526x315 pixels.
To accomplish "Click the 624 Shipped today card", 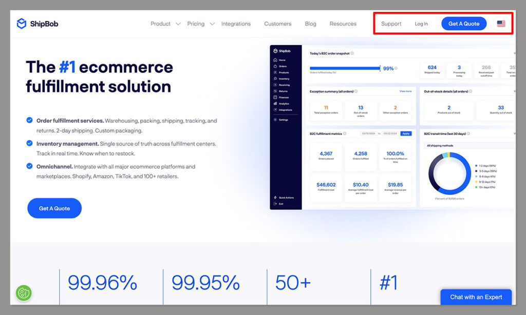I will point(432,70).
